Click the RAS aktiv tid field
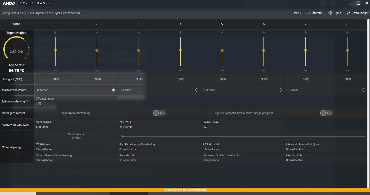Screen dimensions: 370x195 click(243, 147)
